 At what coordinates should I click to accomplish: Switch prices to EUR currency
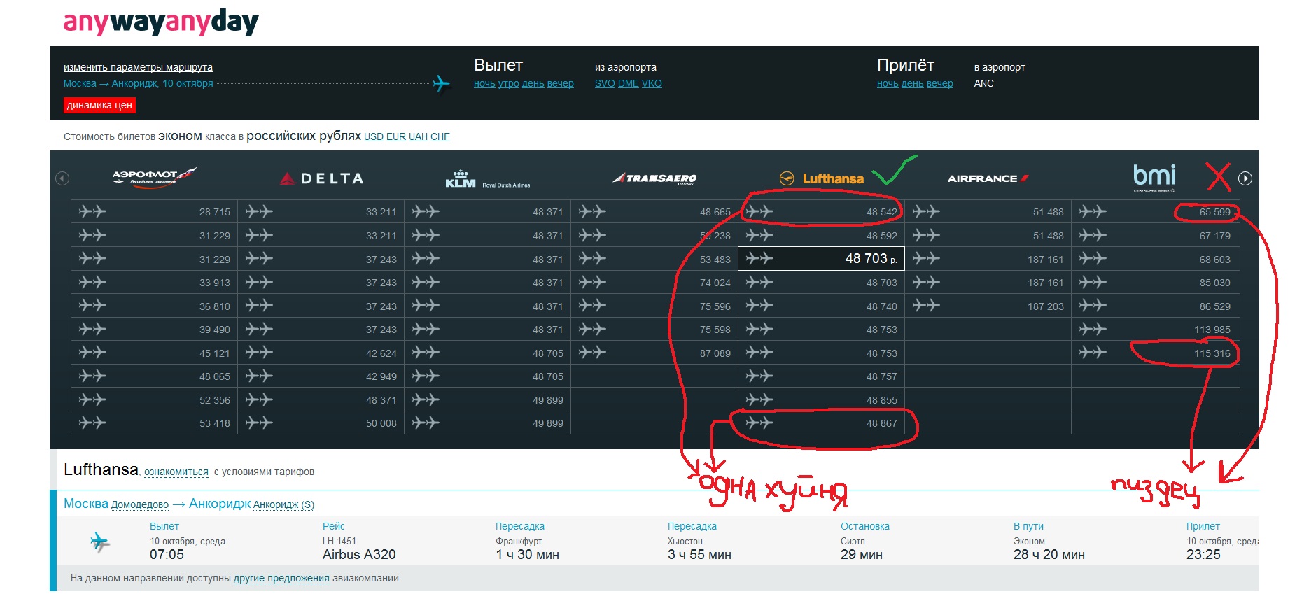[396, 137]
